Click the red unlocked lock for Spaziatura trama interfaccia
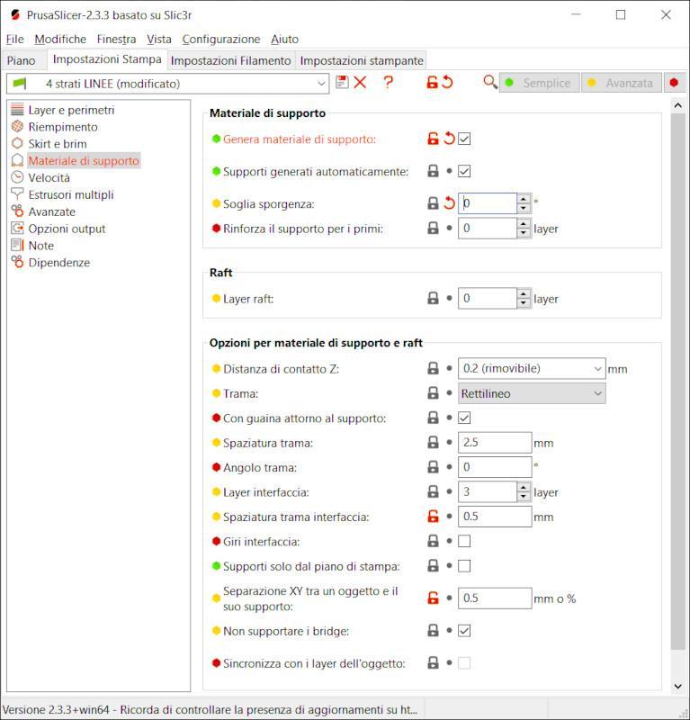 pos(433,517)
